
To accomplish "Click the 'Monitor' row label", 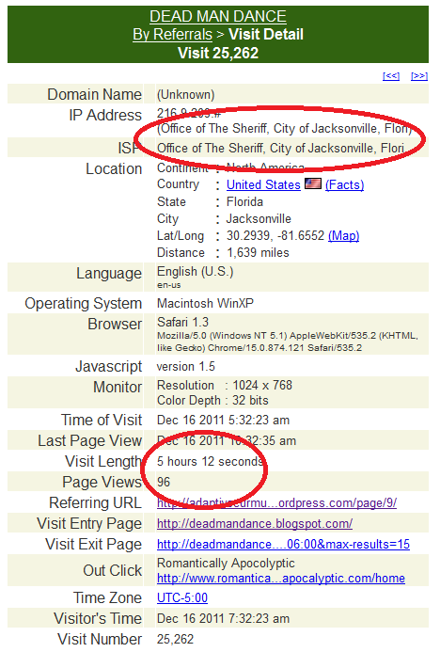I will coord(118,388).
